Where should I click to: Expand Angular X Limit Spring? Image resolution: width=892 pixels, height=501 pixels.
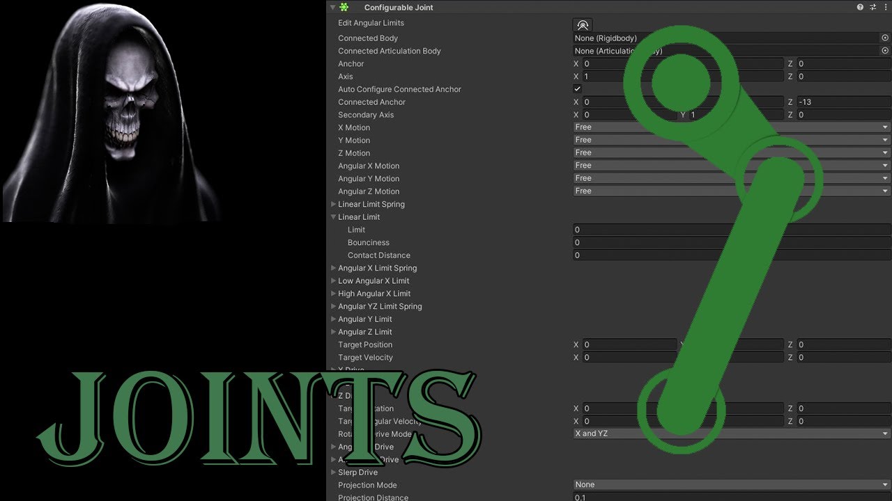(333, 268)
